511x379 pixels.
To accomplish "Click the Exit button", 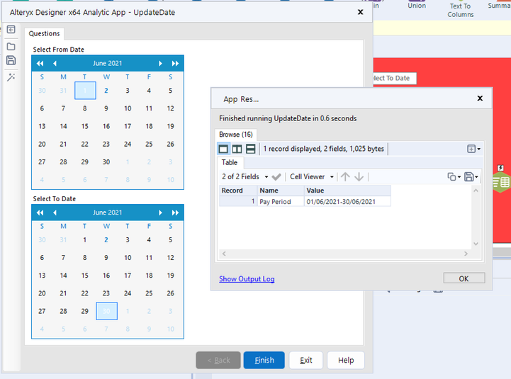I will coord(305,360).
